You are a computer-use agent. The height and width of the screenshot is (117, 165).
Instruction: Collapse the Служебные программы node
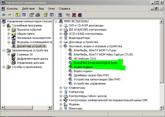[x=4, y=25]
